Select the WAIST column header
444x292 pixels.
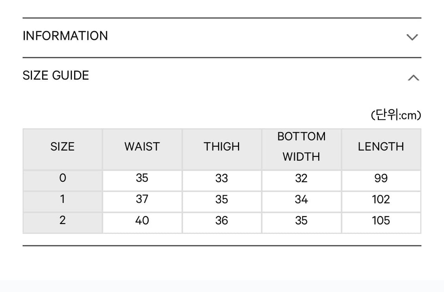tap(142, 147)
